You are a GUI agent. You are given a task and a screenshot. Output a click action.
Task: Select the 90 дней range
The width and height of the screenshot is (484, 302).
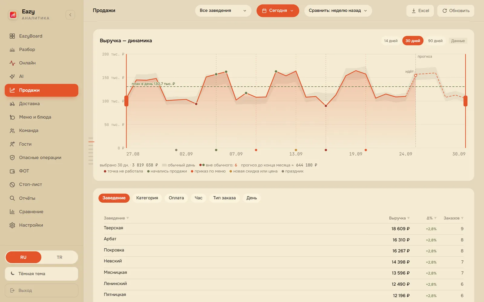point(435,41)
